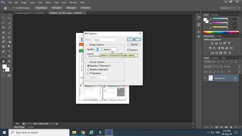Screen dimensions: 242x136
Task: Click the Fill Screen button
Action: pos(71,8)
